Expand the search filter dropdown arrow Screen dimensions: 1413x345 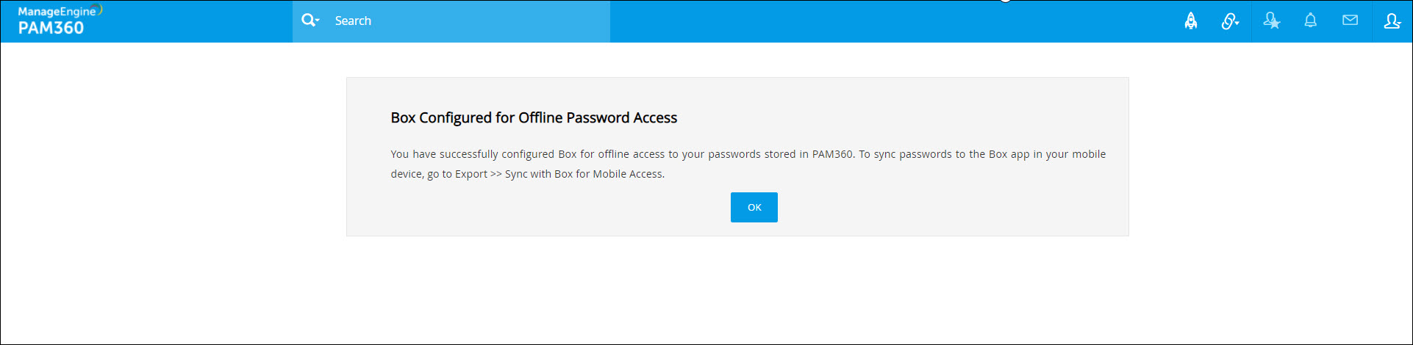318,21
